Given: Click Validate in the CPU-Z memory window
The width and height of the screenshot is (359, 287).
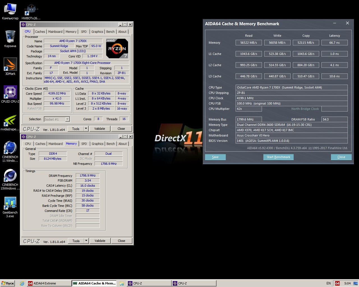Looking at the screenshot, I should [100, 241].
